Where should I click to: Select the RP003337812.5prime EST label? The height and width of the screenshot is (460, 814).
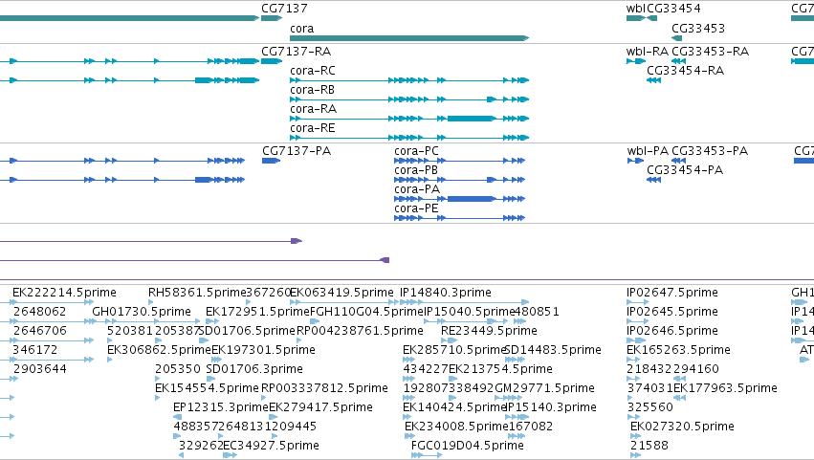pyautogui.click(x=324, y=389)
